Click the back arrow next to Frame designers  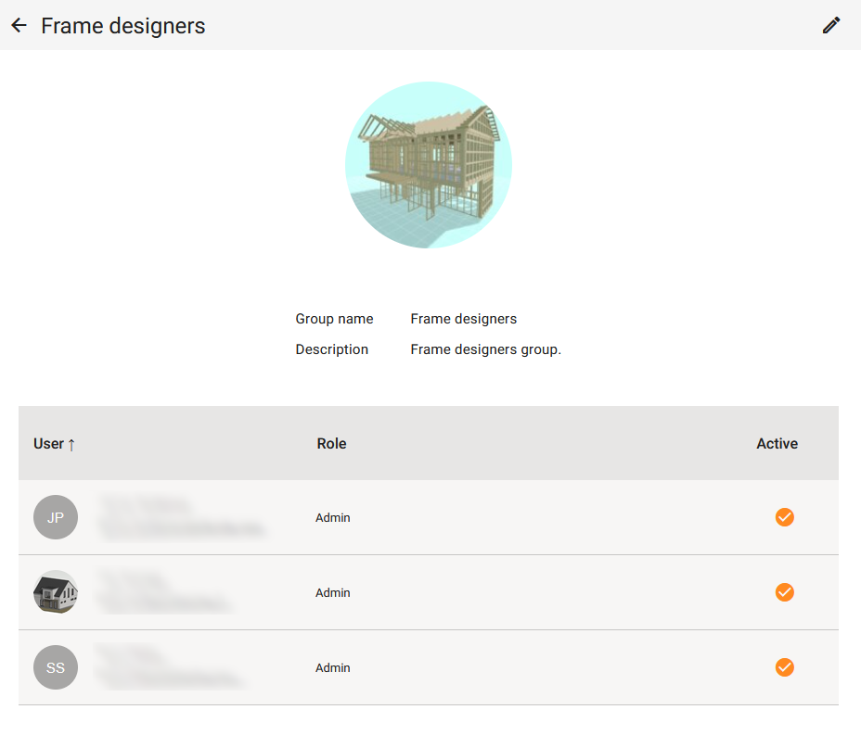tap(19, 25)
